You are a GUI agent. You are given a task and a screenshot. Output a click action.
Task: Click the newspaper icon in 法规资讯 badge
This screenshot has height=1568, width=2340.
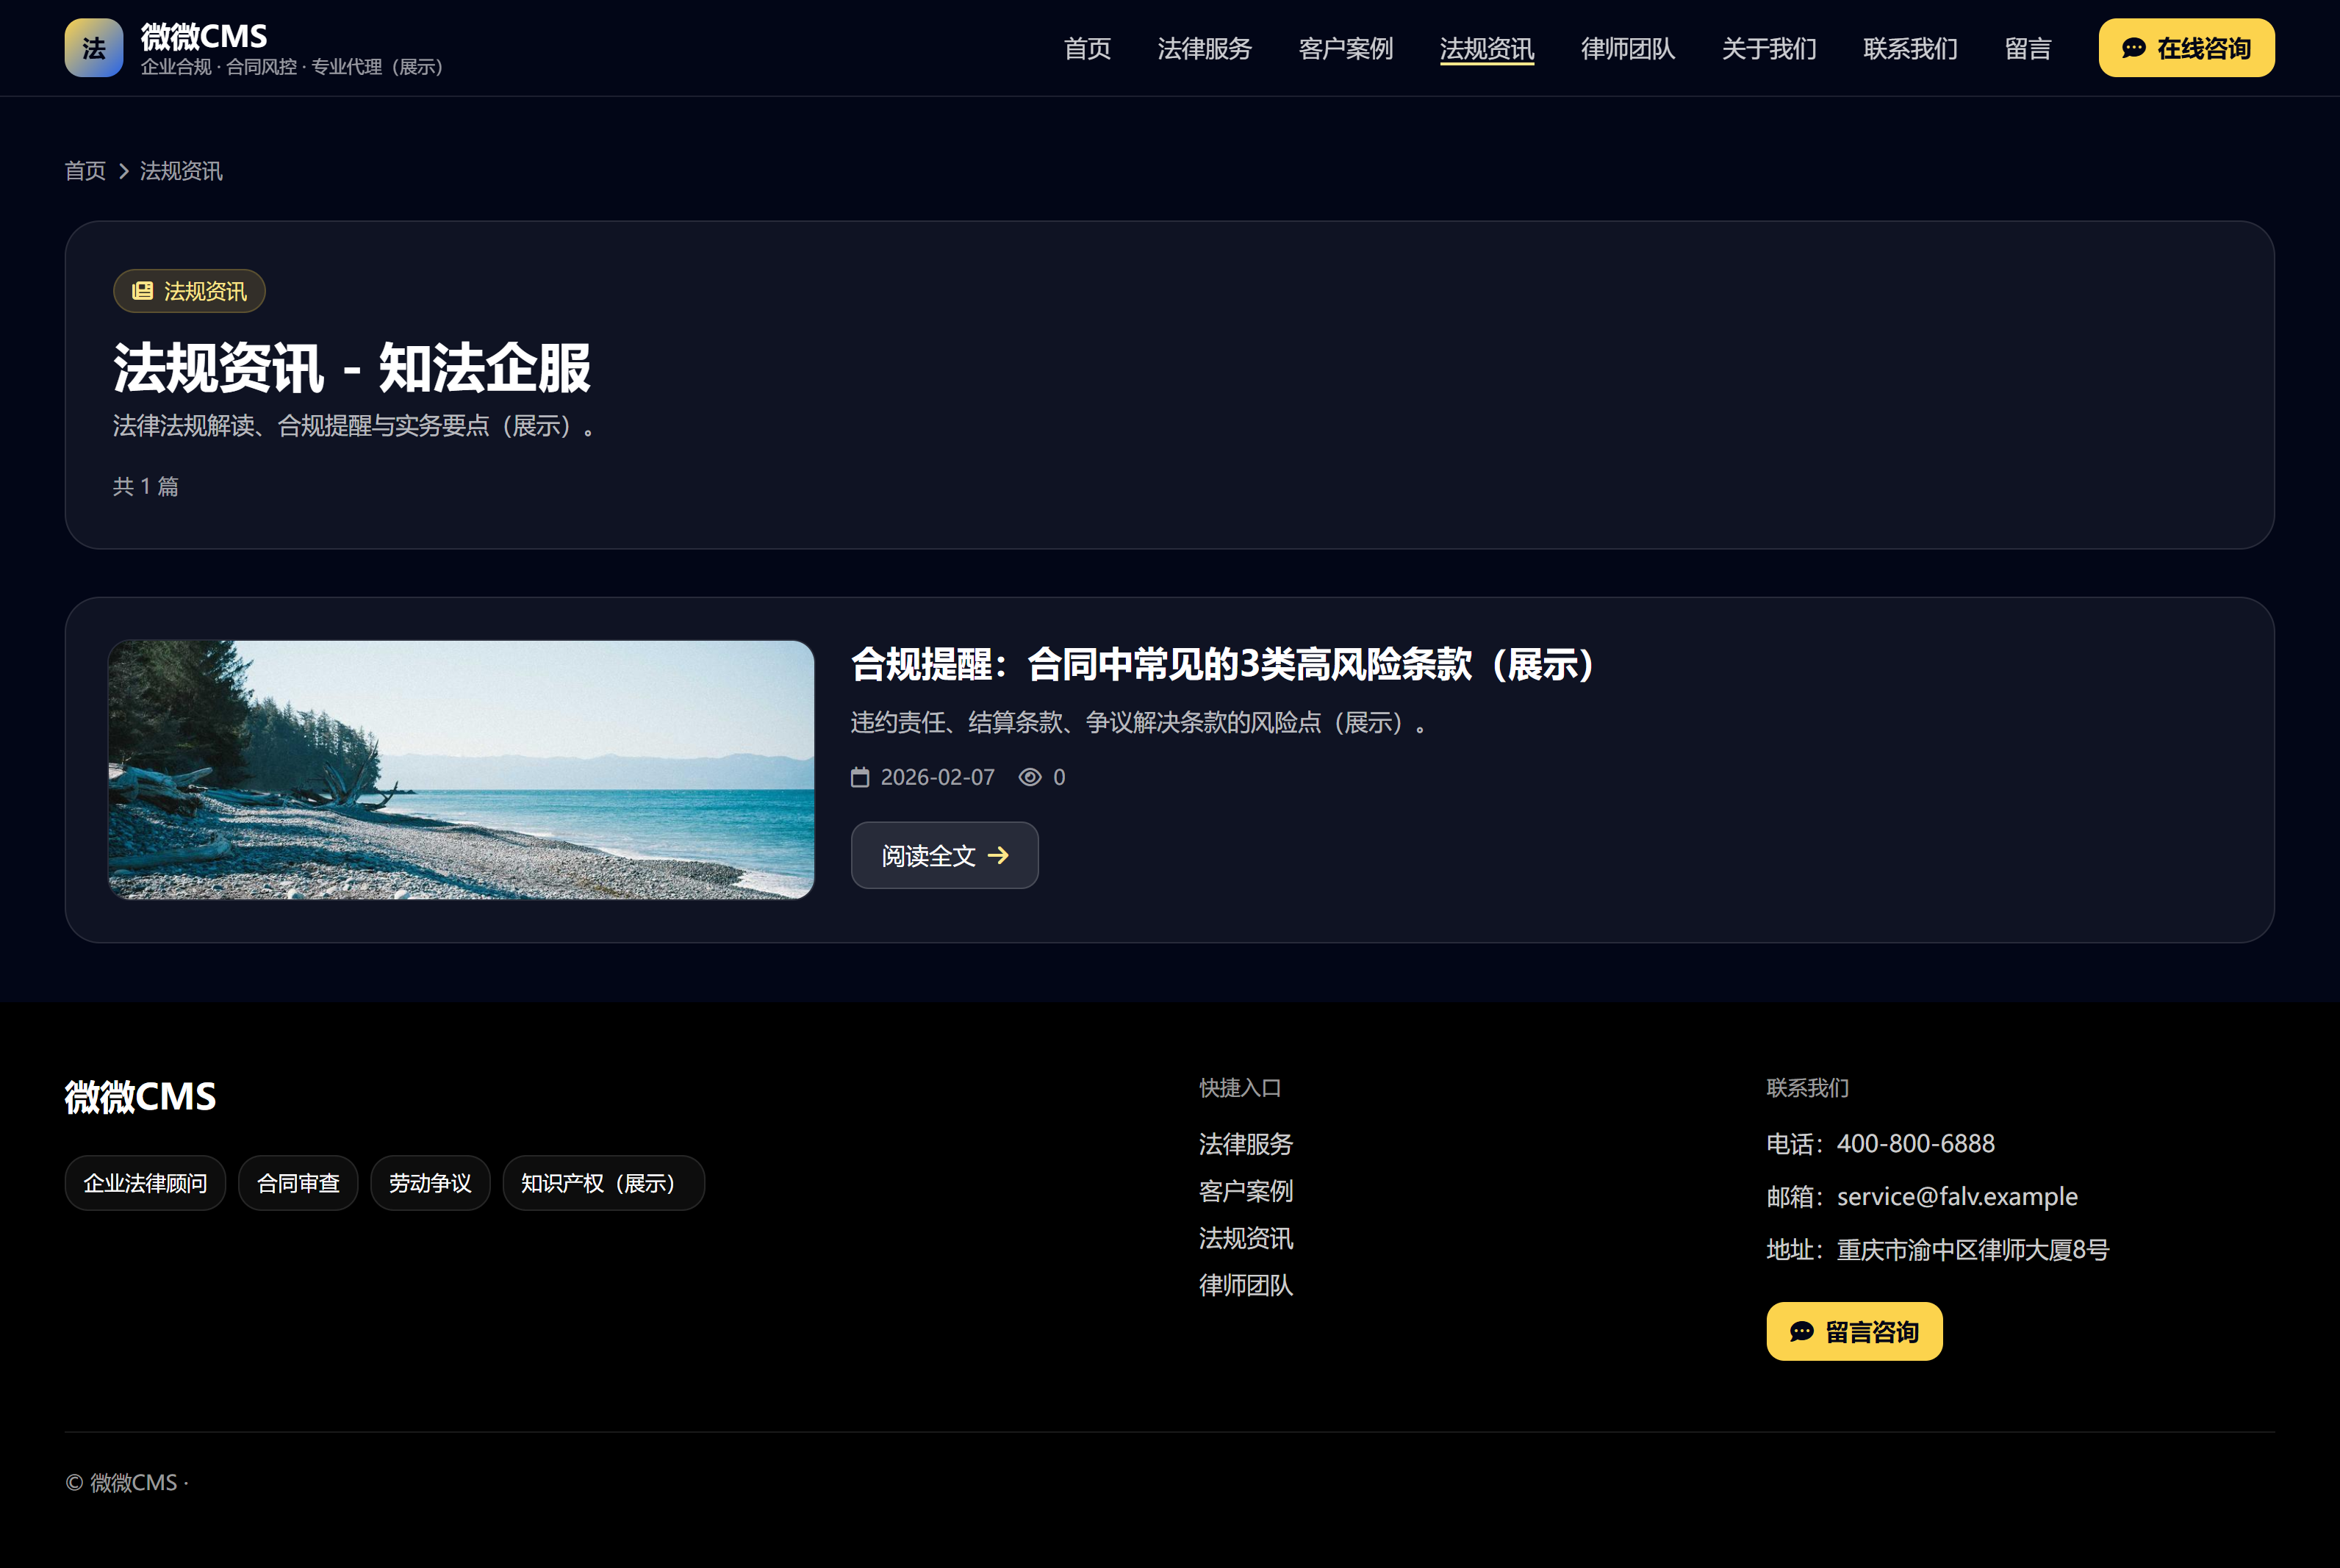[143, 291]
